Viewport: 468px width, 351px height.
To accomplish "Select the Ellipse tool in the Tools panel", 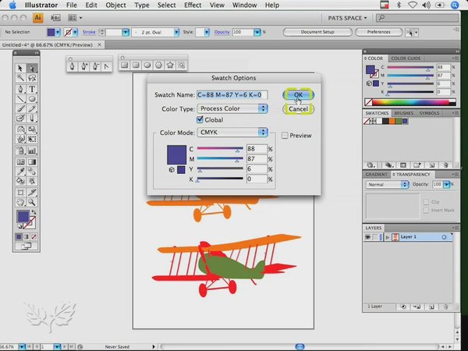I will [x=32, y=99].
